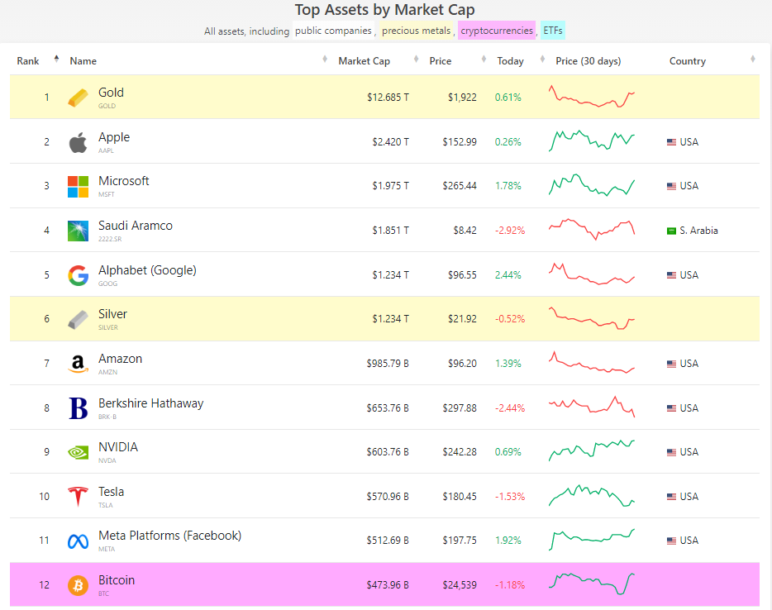View Apple 30-day price chart
772x610 pixels.
point(592,141)
